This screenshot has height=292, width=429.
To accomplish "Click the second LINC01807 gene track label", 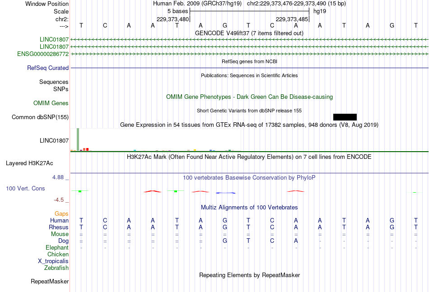I will click(54, 47).
